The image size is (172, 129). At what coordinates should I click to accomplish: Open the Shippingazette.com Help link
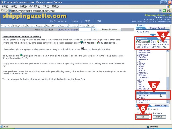[158, 15]
